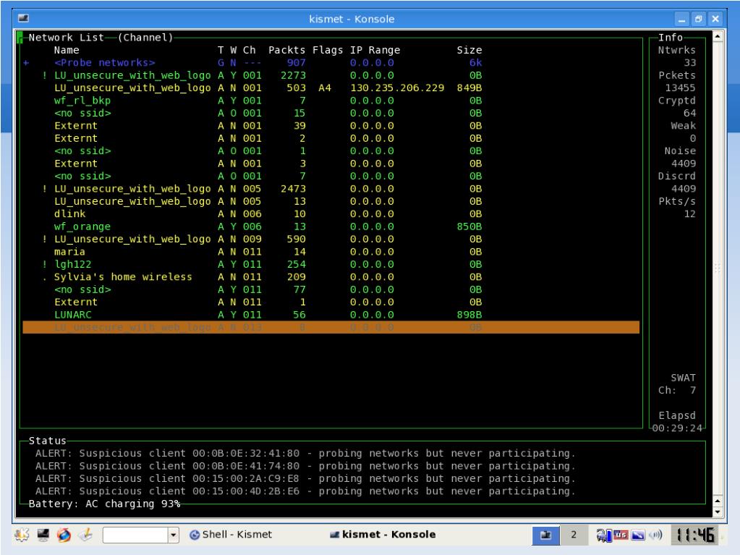Click the Elapsd time 00:29:24
Image resolution: width=740 pixels, height=555 pixels.
(677, 428)
